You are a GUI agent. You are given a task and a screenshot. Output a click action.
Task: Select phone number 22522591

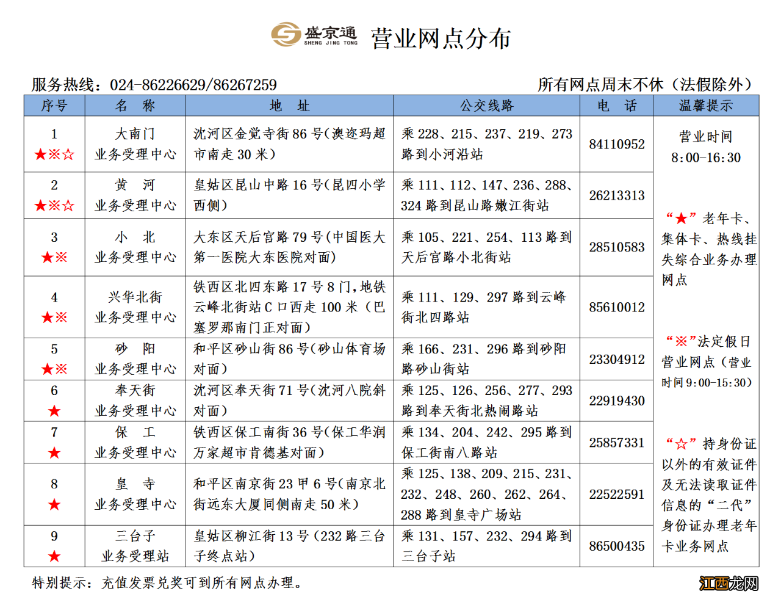[616, 495]
